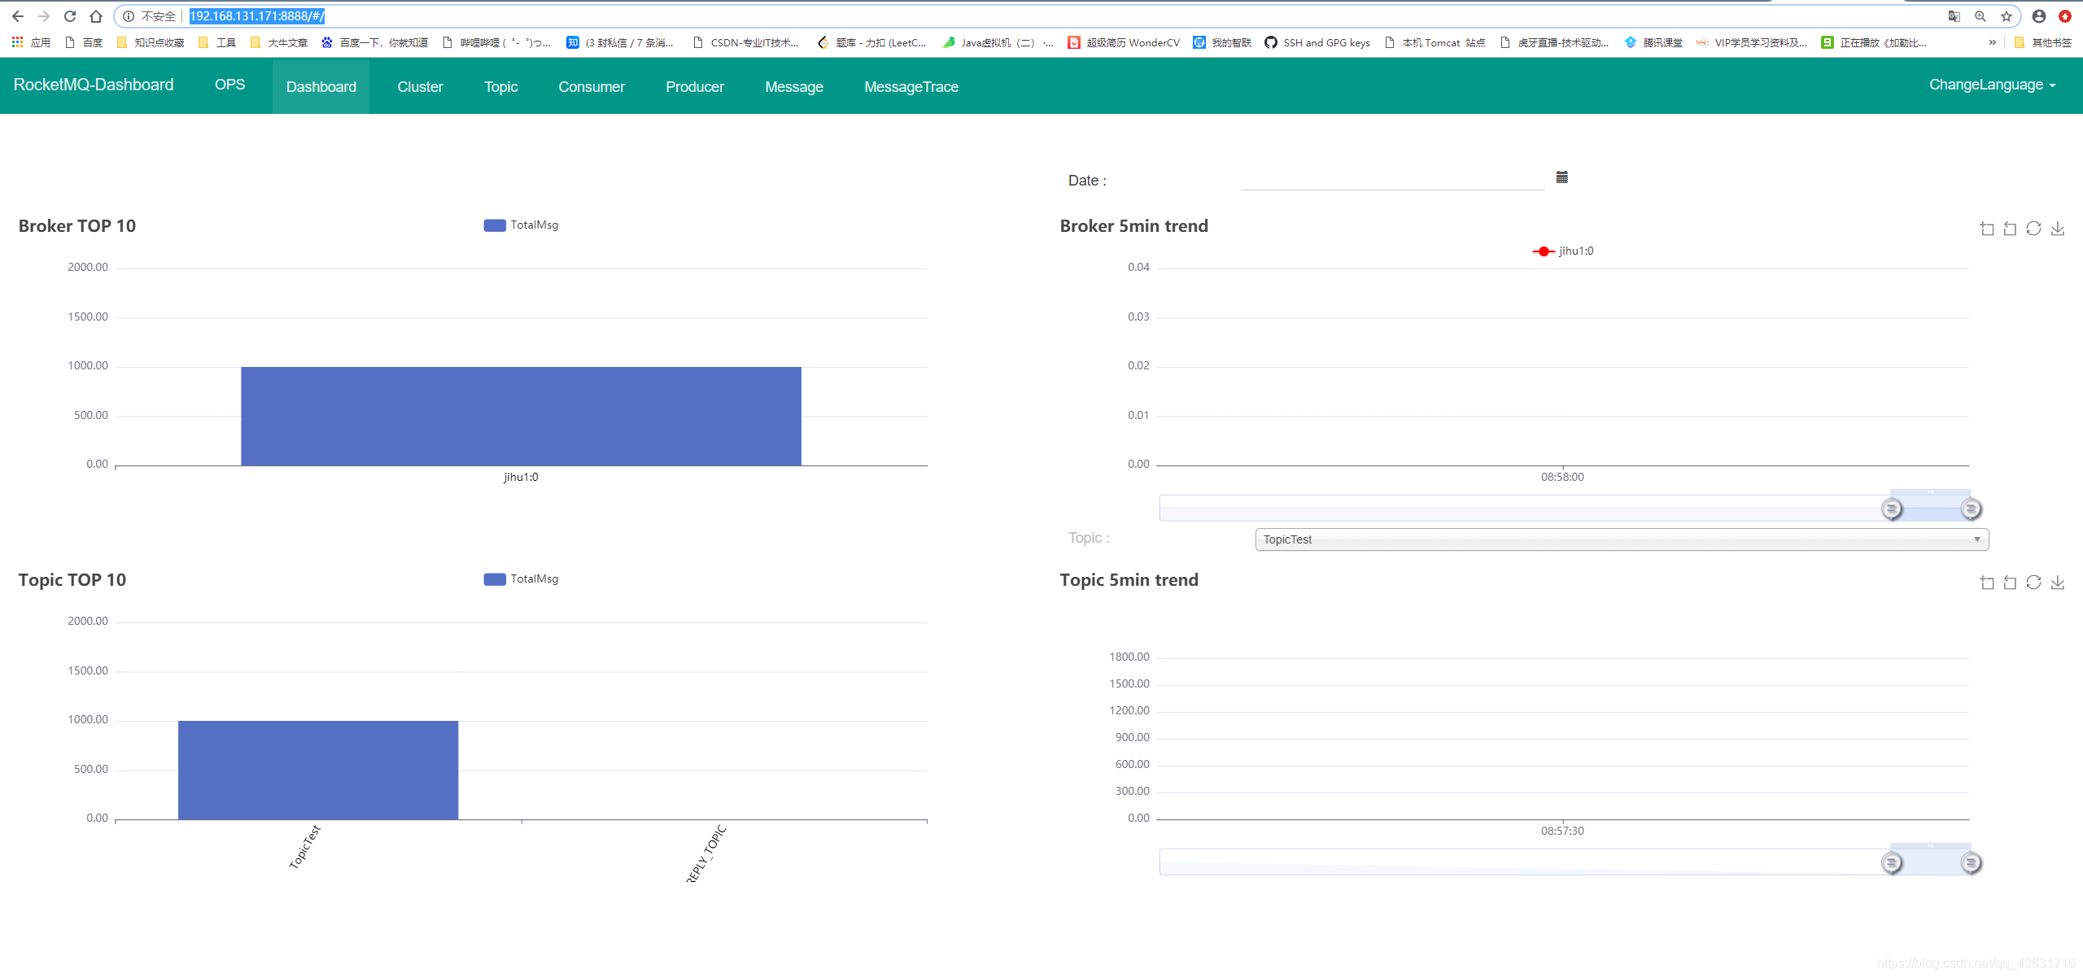Click Broker trend zoom reset icon
2083x978 pixels.
pyautogui.click(x=2010, y=229)
